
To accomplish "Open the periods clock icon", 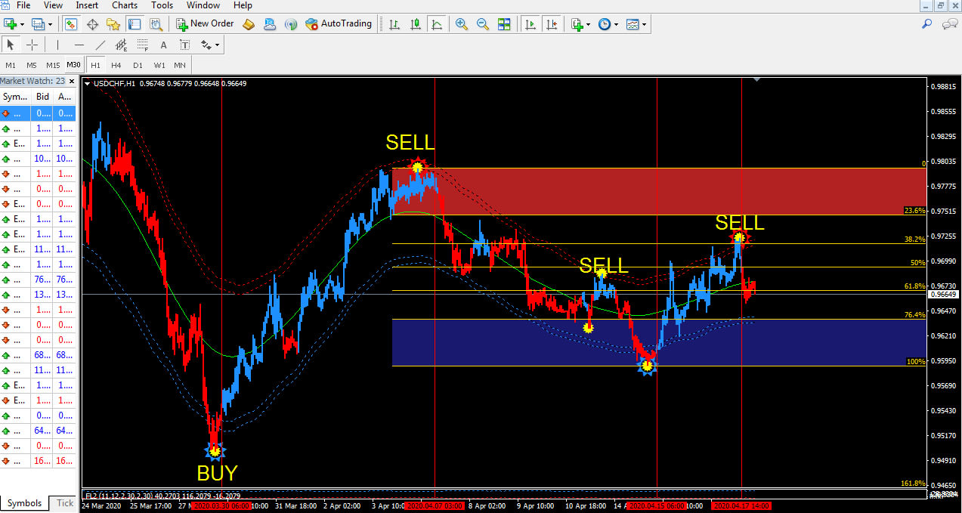I will click(605, 24).
